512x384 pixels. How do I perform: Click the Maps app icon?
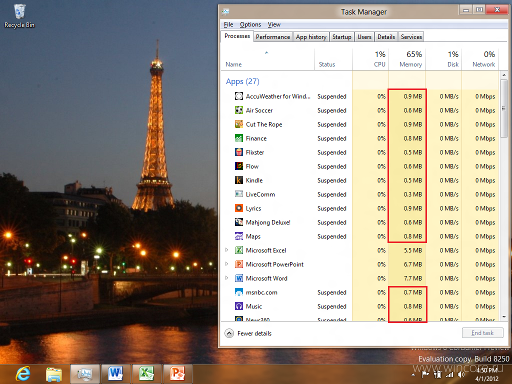[x=238, y=236]
